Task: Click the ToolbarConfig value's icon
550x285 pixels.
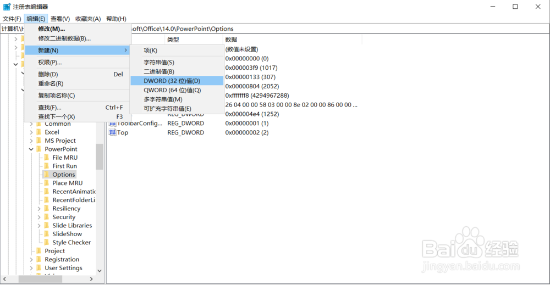Action: pyautogui.click(x=112, y=123)
